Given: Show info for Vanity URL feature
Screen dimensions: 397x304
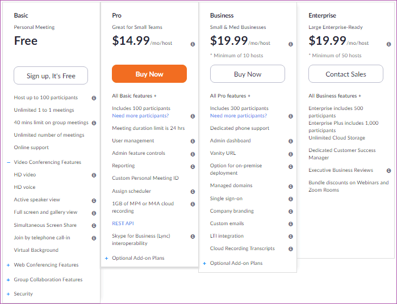Looking at the screenshot, I should point(291,154).
